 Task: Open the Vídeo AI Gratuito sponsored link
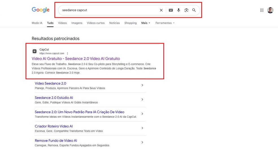pyautogui.click(x=76, y=59)
